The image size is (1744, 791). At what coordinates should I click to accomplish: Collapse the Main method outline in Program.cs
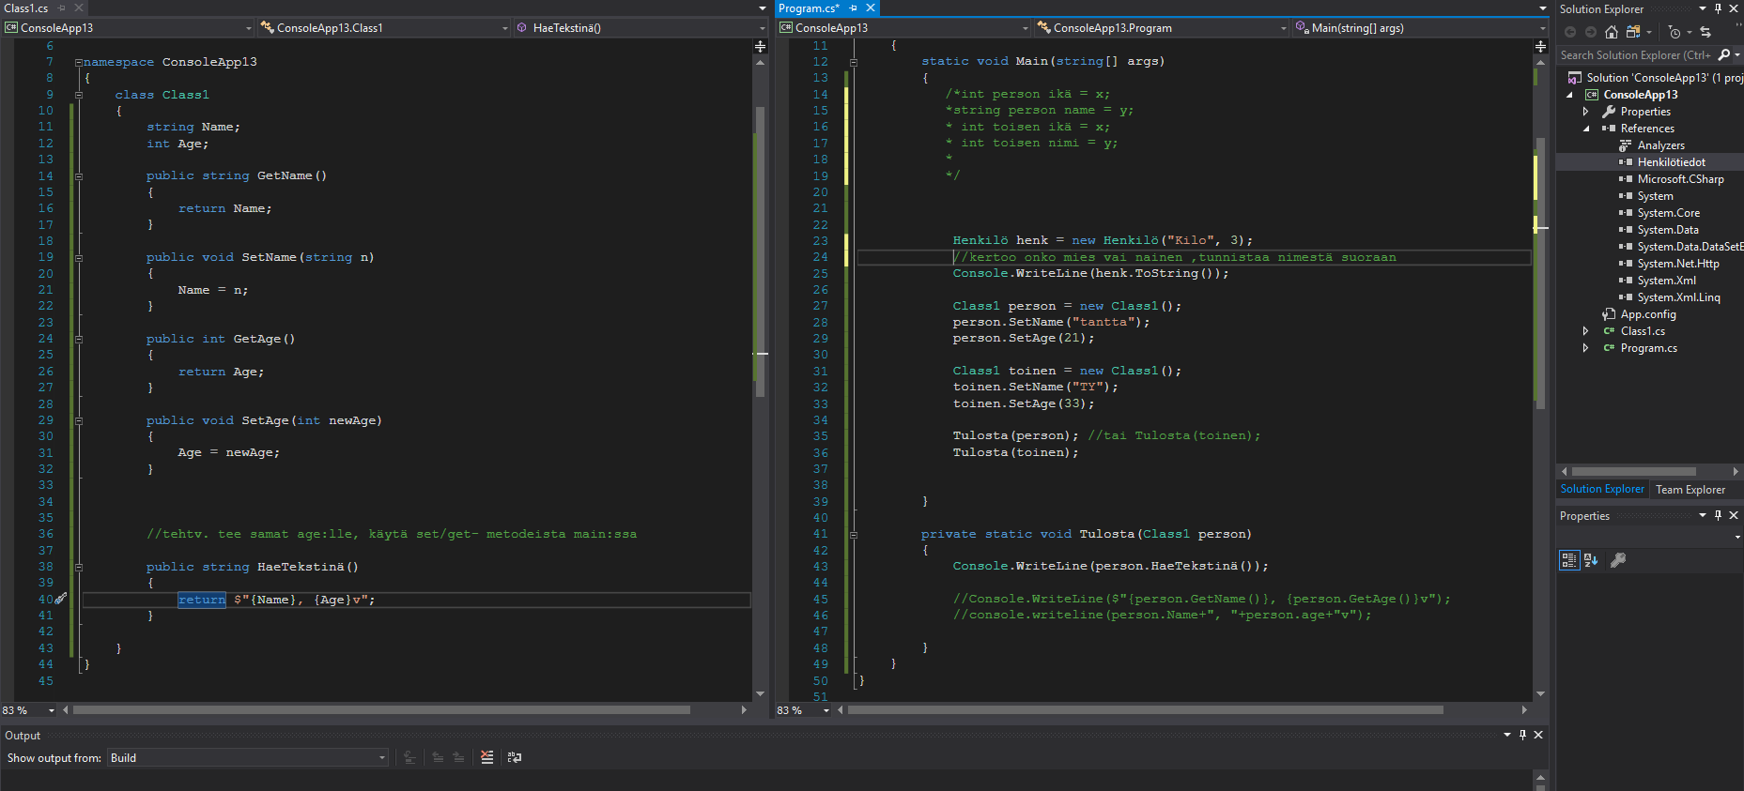point(854,62)
